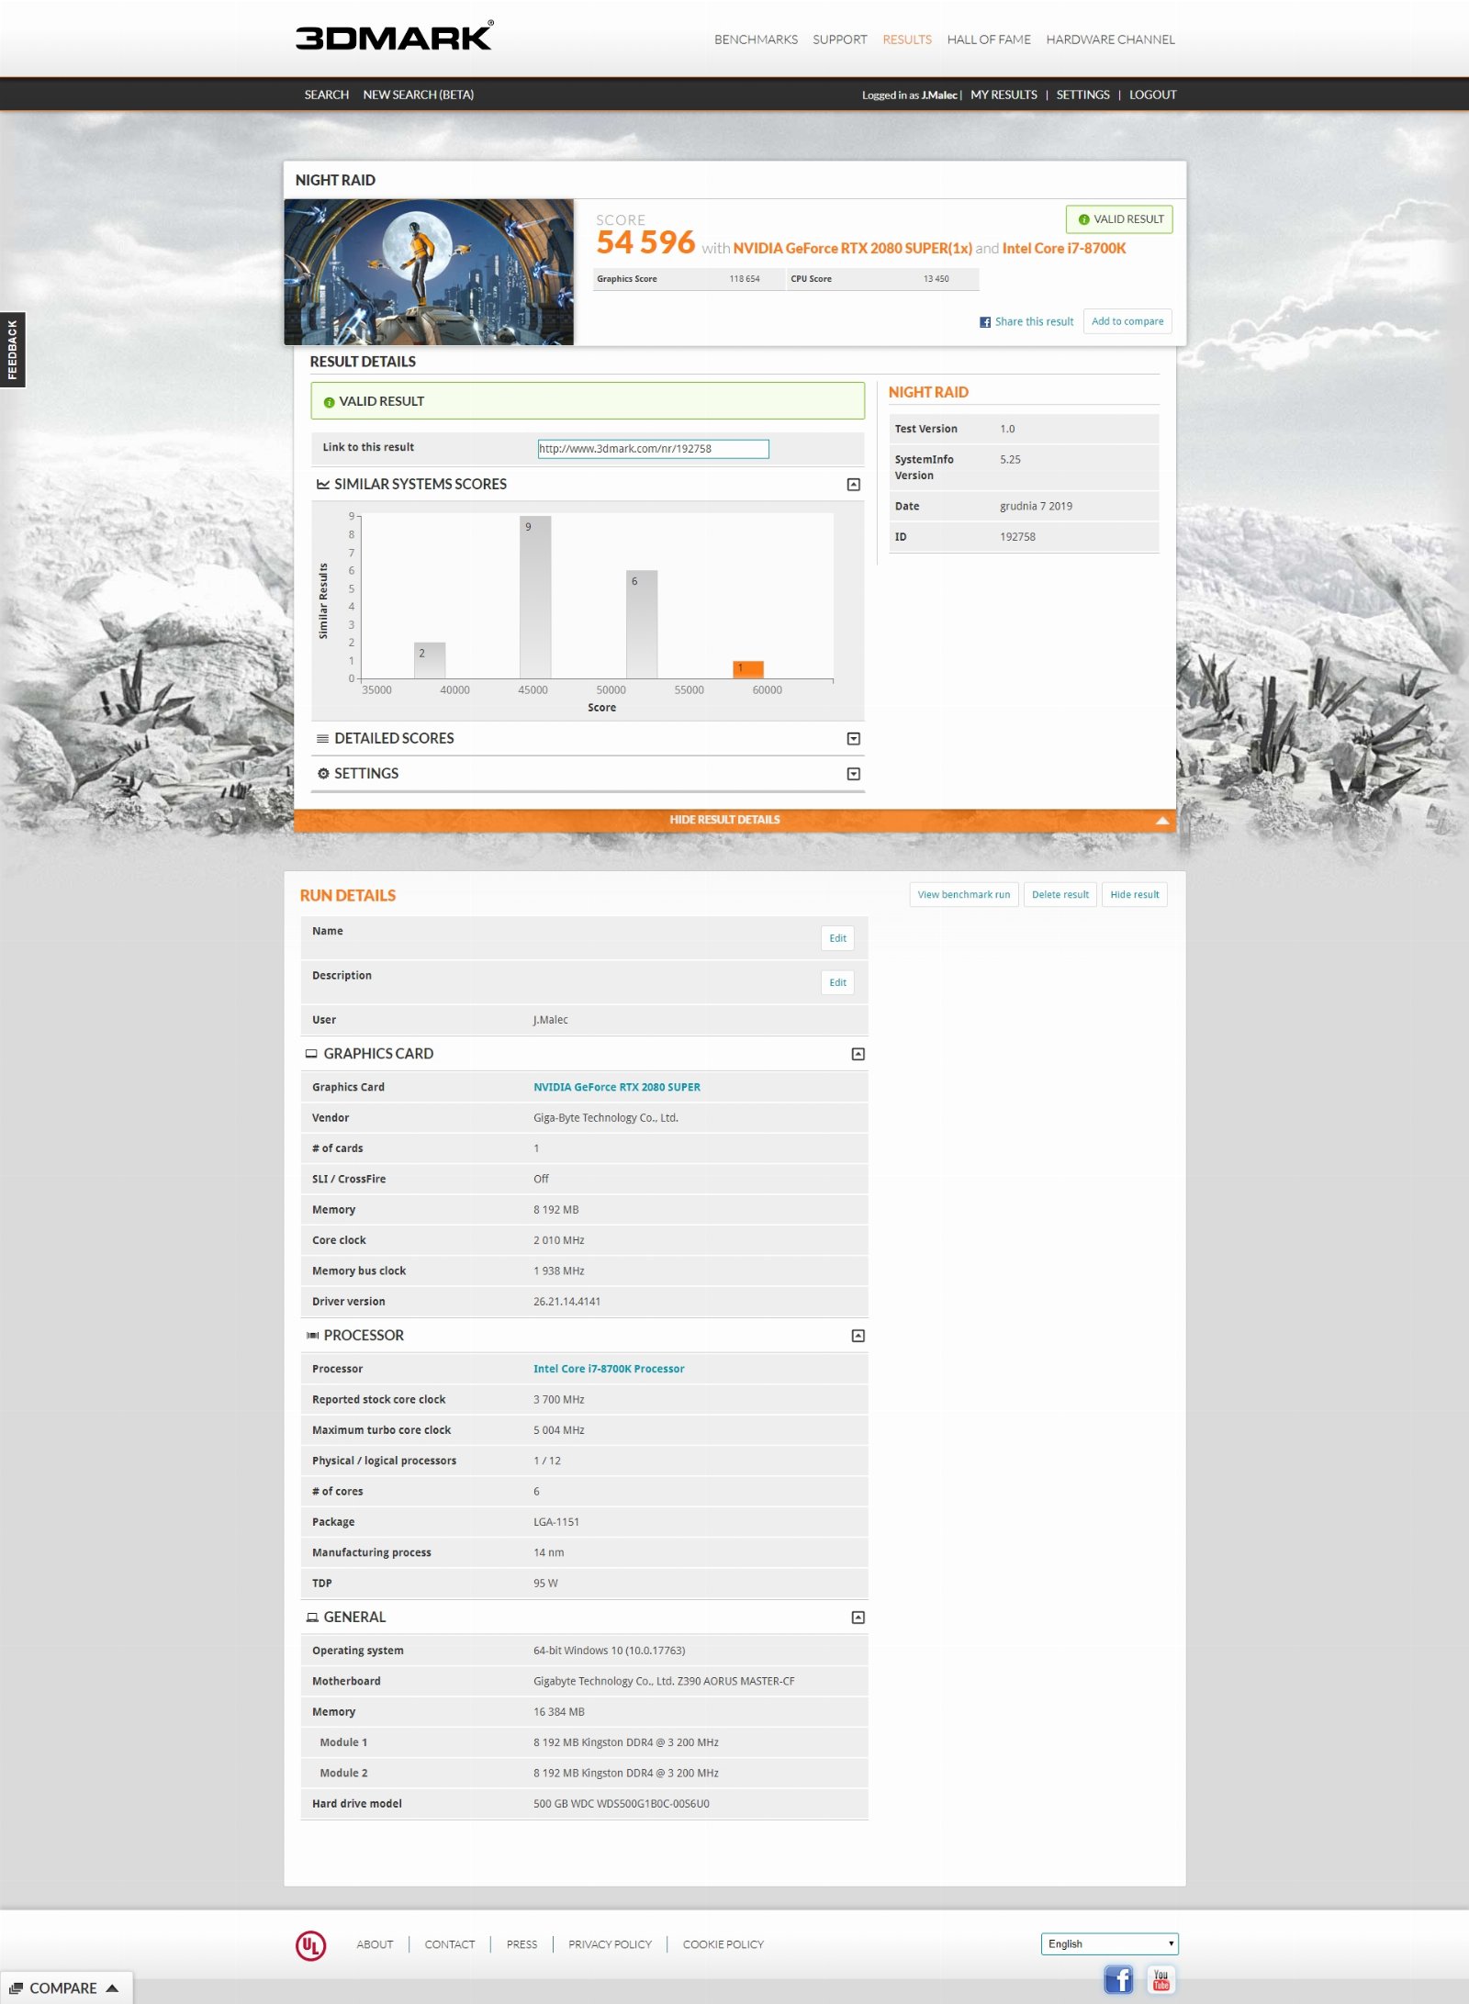
Task: Open the Support menu
Action: (x=839, y=39)
